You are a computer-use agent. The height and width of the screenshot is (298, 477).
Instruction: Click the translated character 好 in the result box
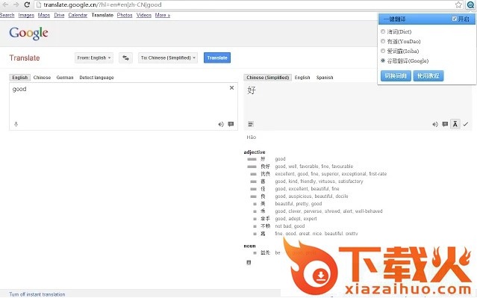[252, 90]
